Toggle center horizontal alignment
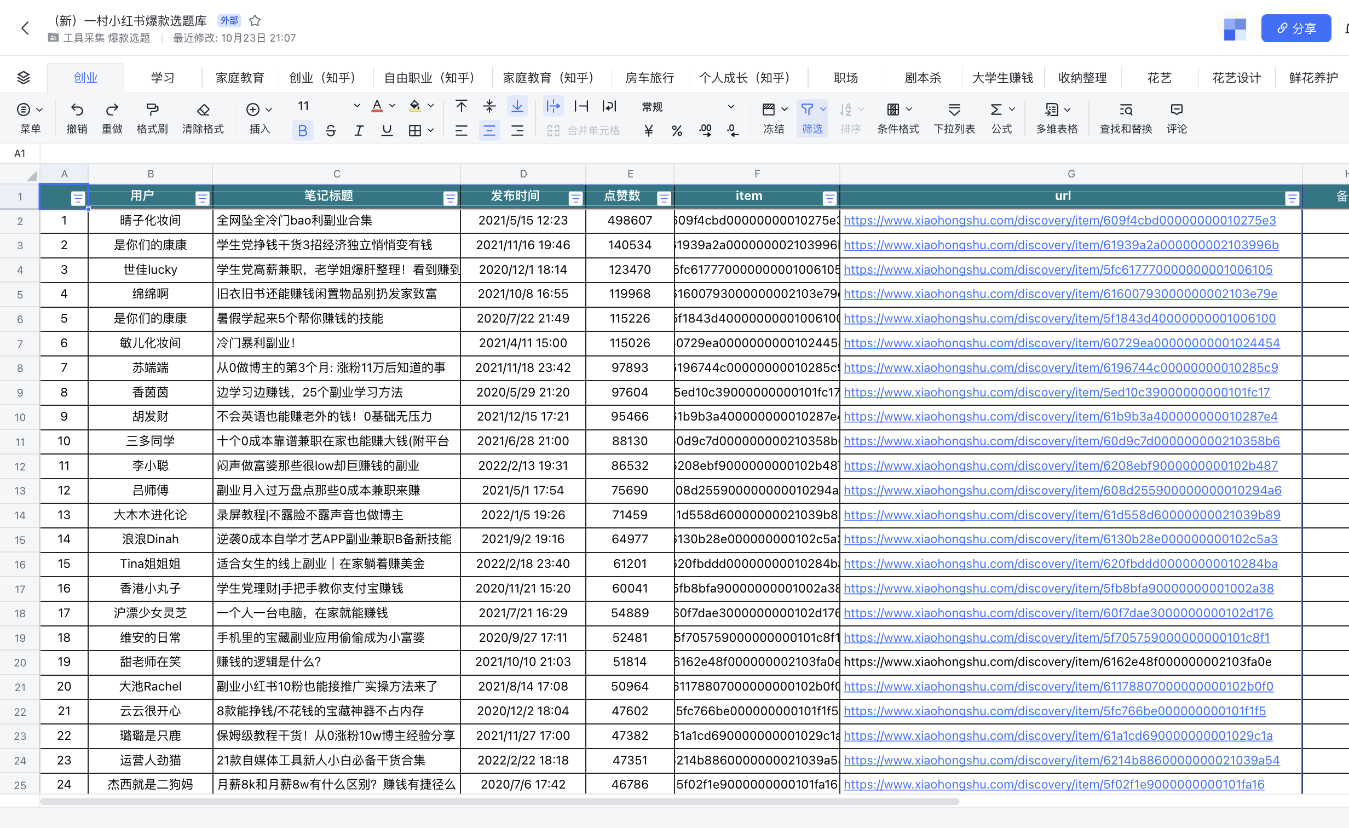This screenshot has width=1349, height=828. point(489,130)
